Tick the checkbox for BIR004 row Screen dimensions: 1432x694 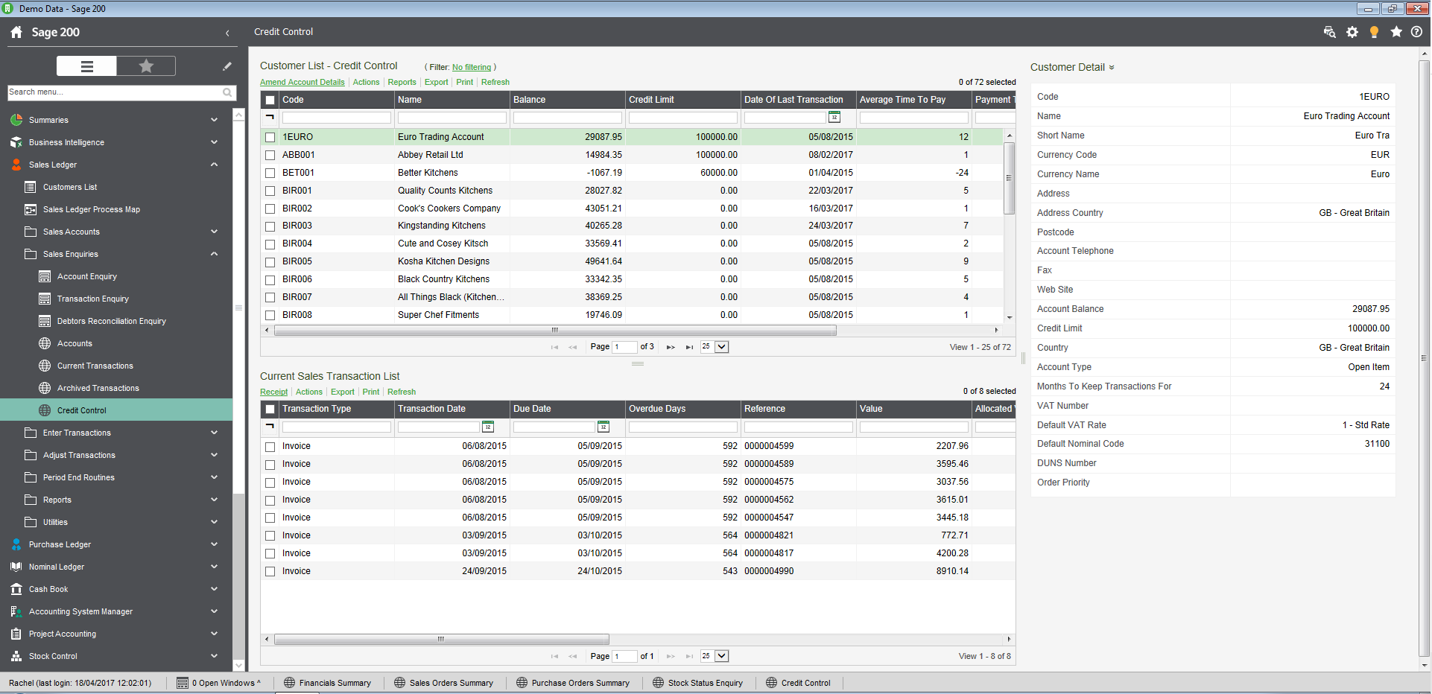pyautogui.click(x=270, y=243)
